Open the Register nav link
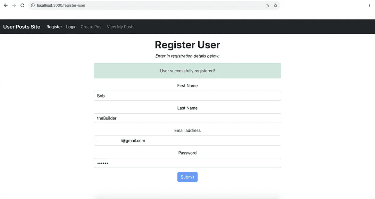This screenshot has width=375, height=199. (x=54, y=27)
